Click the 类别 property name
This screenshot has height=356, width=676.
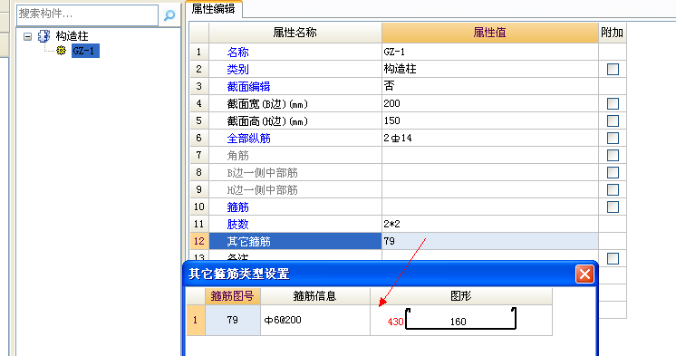pos(237,69)
